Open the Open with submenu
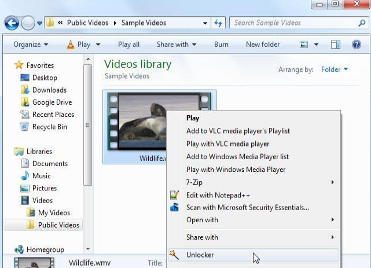This screenshot has width=371, height=268. point(254,220)
